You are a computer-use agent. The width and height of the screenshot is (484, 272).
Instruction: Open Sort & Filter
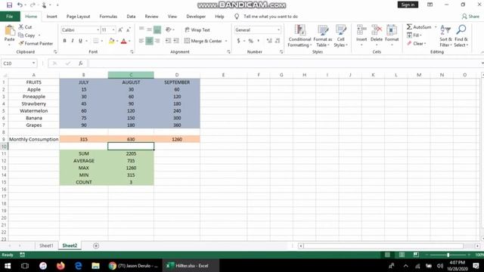click(445, 36)
